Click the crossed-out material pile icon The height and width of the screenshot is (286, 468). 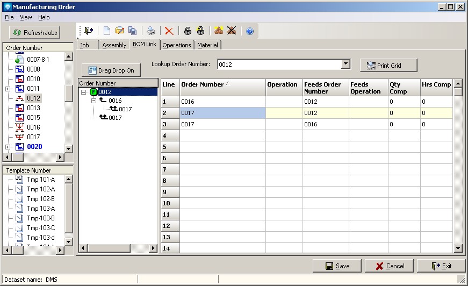coord(232,31)
